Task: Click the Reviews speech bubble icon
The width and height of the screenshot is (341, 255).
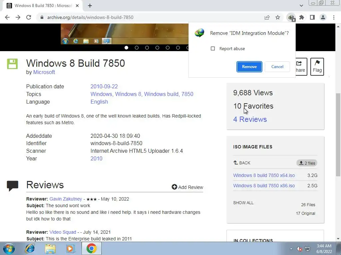Action: click(x=13, y=186)
